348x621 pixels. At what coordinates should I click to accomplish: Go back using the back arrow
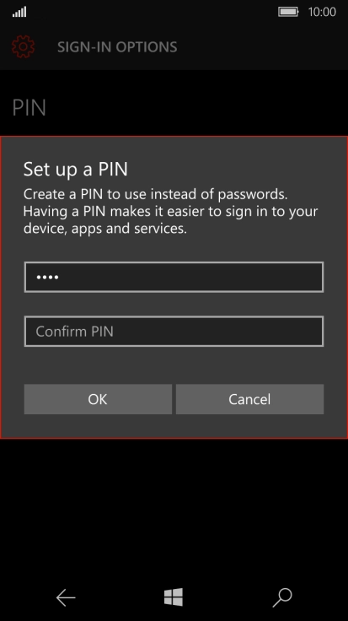(x=66, y=597)
